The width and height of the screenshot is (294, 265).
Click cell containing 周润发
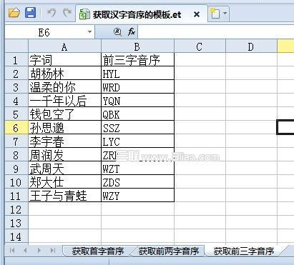coord(64,155)
